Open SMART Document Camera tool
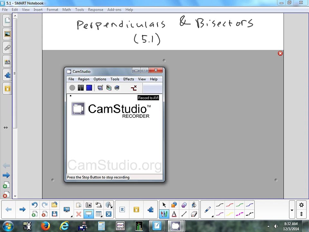 pyautogui.click(x=98, y=205)
